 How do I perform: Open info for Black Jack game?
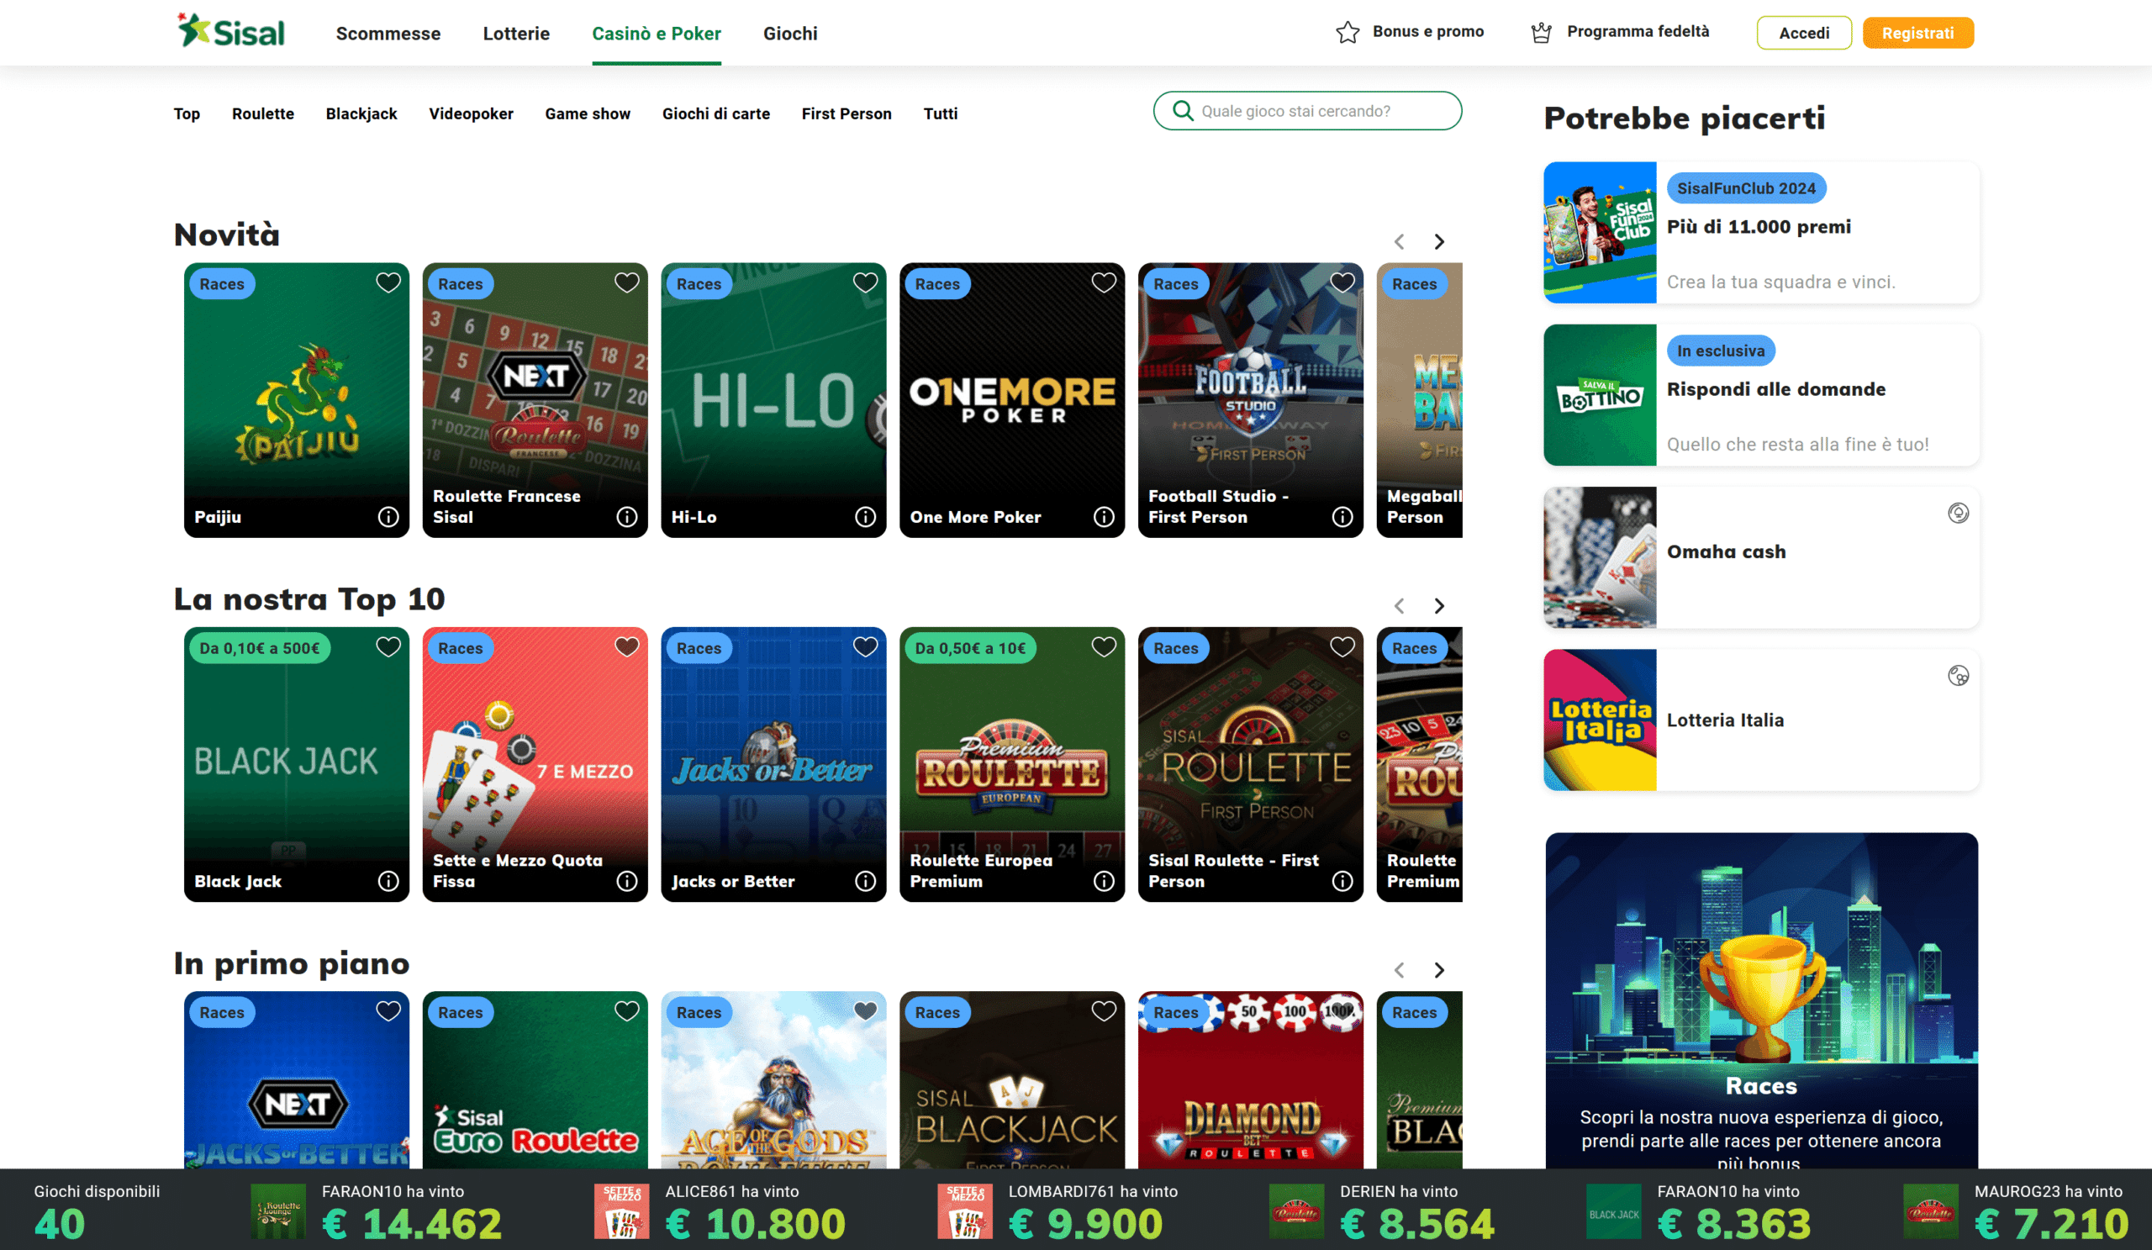388,881
